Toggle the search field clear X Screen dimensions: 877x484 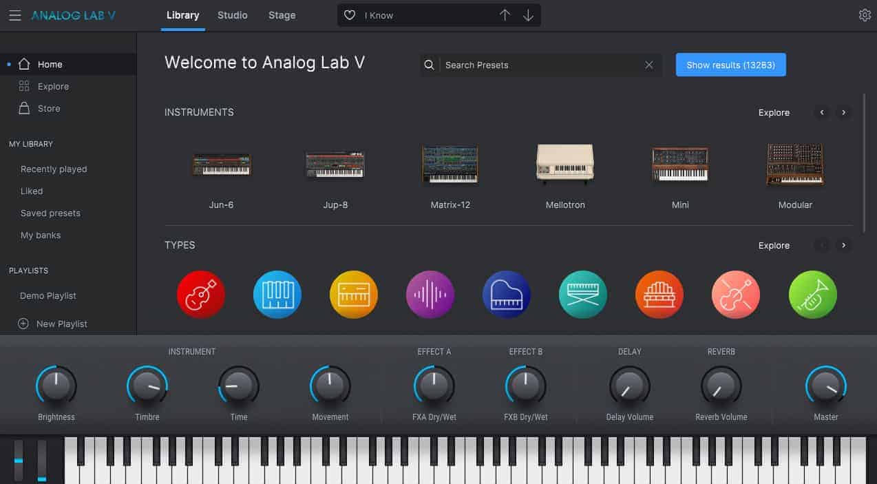pos(648,64)
